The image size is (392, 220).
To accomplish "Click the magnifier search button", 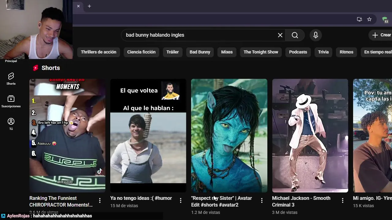I will [x=295, y=35].
